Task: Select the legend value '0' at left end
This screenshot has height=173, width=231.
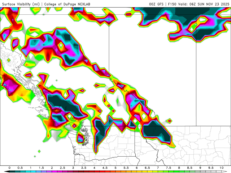Action: (x=10, y=168)
